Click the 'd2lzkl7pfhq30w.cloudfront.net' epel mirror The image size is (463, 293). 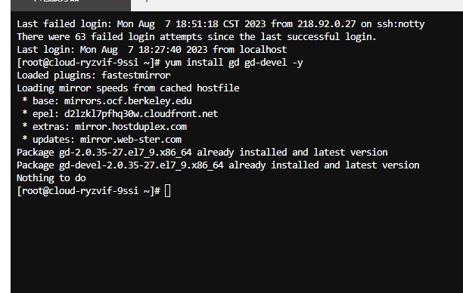point(141,114)
